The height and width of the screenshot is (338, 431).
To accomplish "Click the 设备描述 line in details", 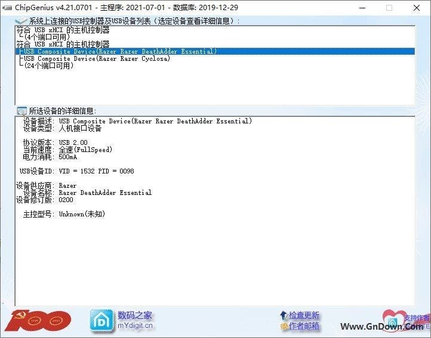I will (x=137, y=121).
